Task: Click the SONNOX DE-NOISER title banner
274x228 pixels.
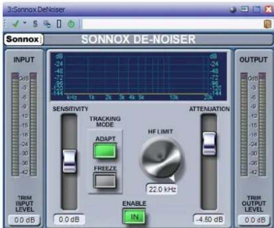Action: point(138,39)
